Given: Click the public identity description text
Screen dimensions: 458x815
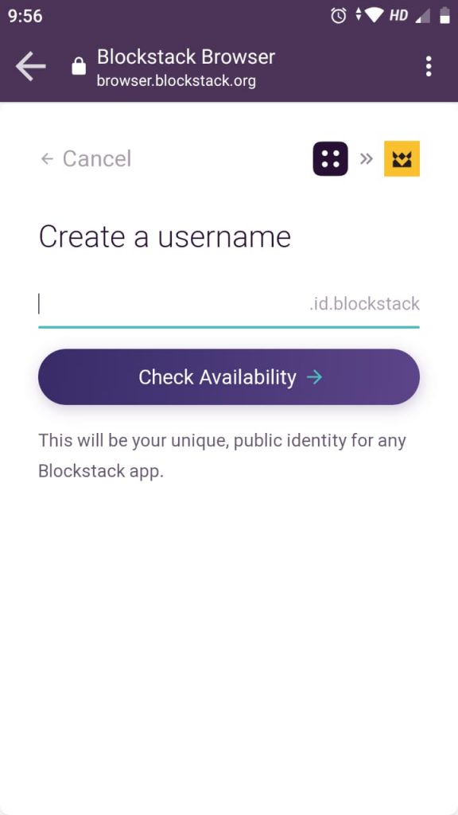Looking at the screenshot, I should tap(223, 456).
